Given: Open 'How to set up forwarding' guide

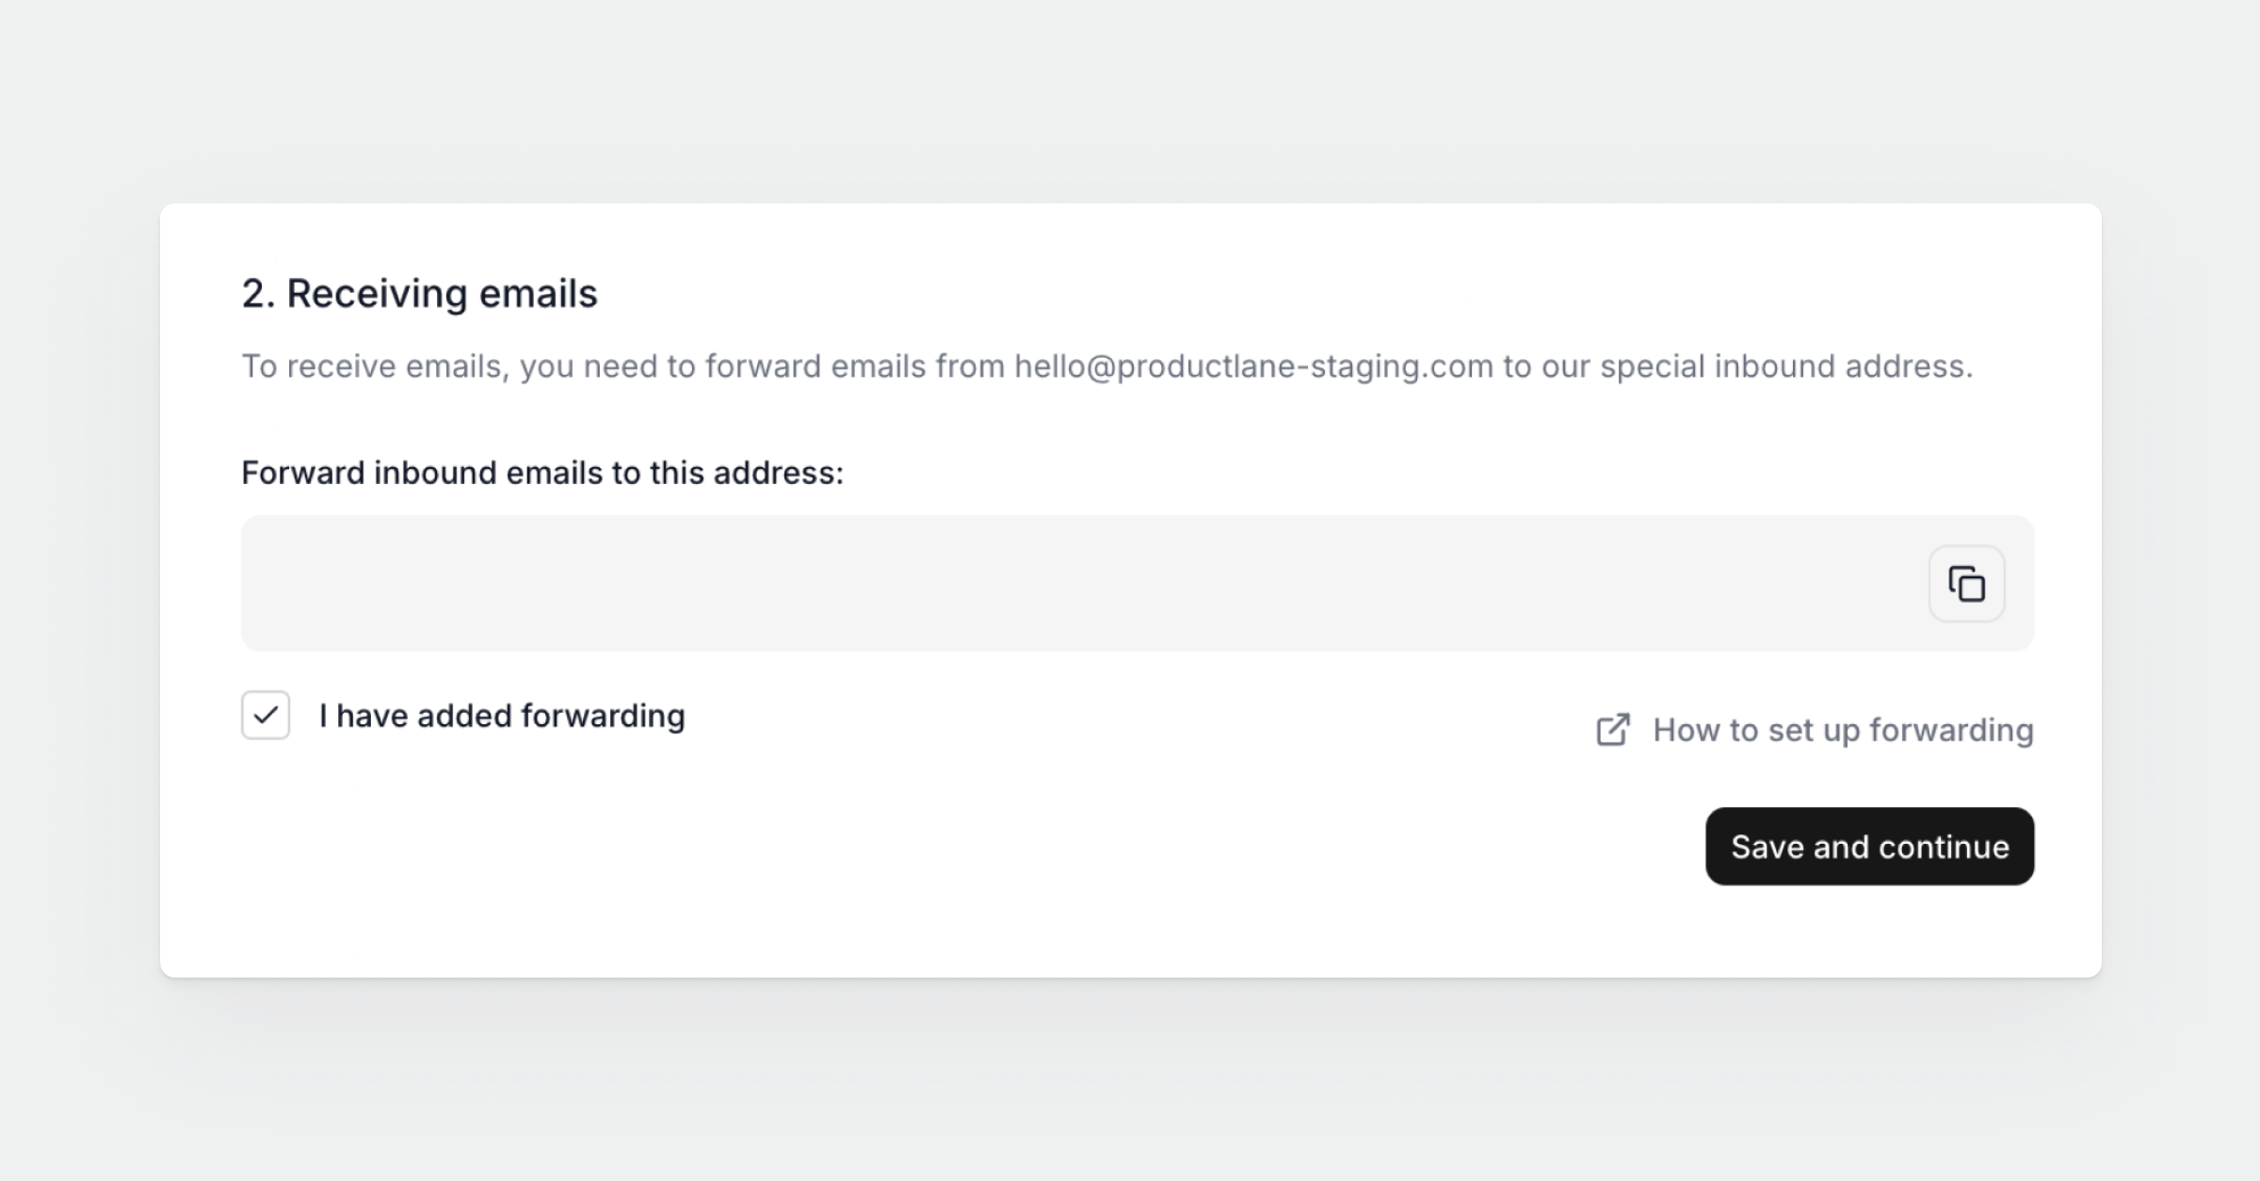Looking at the screenshot, I should tap(1842, 730).
